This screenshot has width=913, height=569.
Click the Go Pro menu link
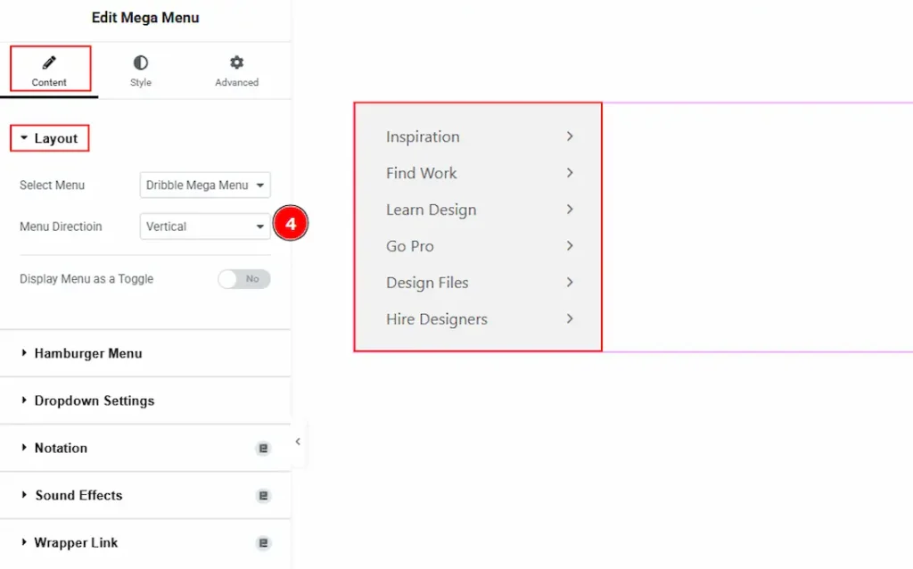tap(410, 246)
